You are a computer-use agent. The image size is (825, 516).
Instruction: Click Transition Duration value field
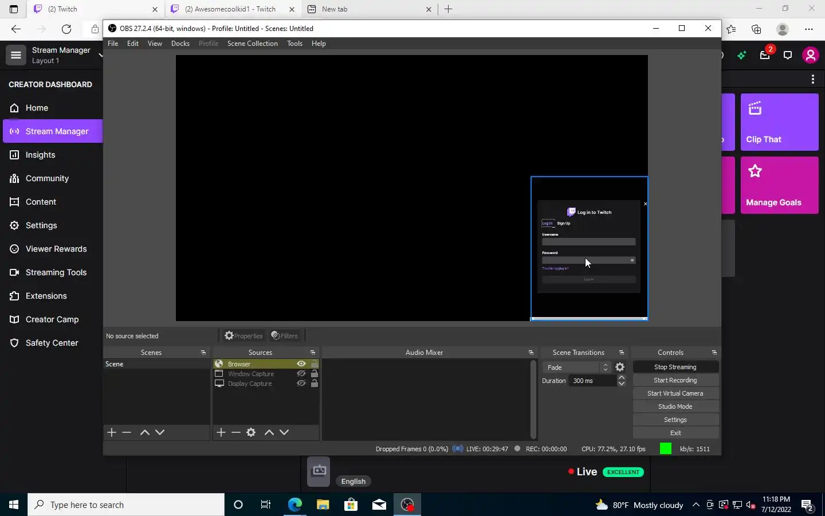coord(593,381)
